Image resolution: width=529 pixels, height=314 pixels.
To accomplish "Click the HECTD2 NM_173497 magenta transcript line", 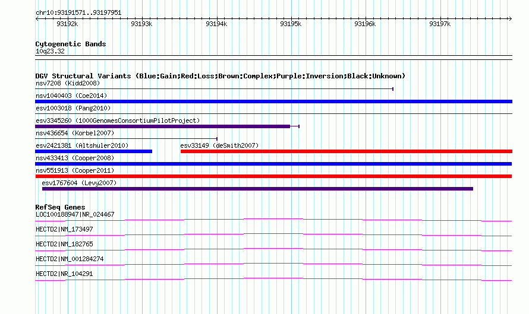I will coord(273,235).
